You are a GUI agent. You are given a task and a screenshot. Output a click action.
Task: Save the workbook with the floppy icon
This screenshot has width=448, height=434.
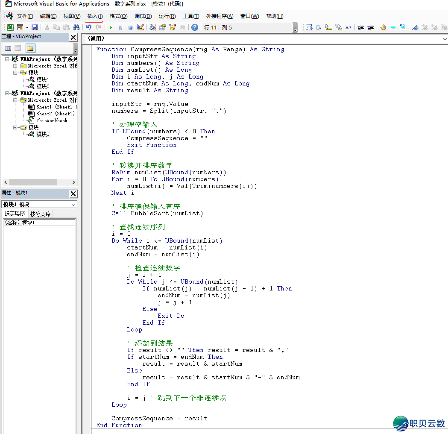pyautogui.click(x=35, y=27)
